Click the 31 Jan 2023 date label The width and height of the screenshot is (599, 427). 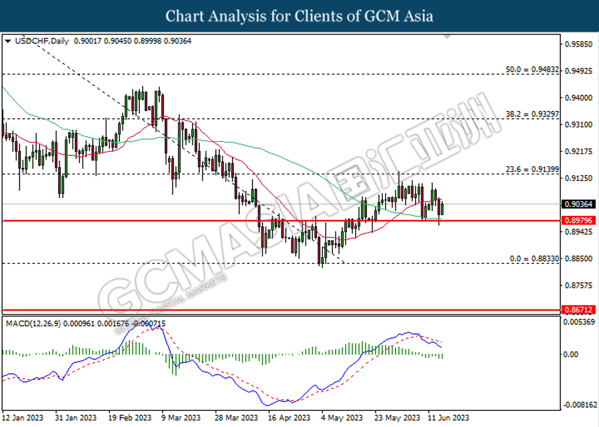[75, 417]
